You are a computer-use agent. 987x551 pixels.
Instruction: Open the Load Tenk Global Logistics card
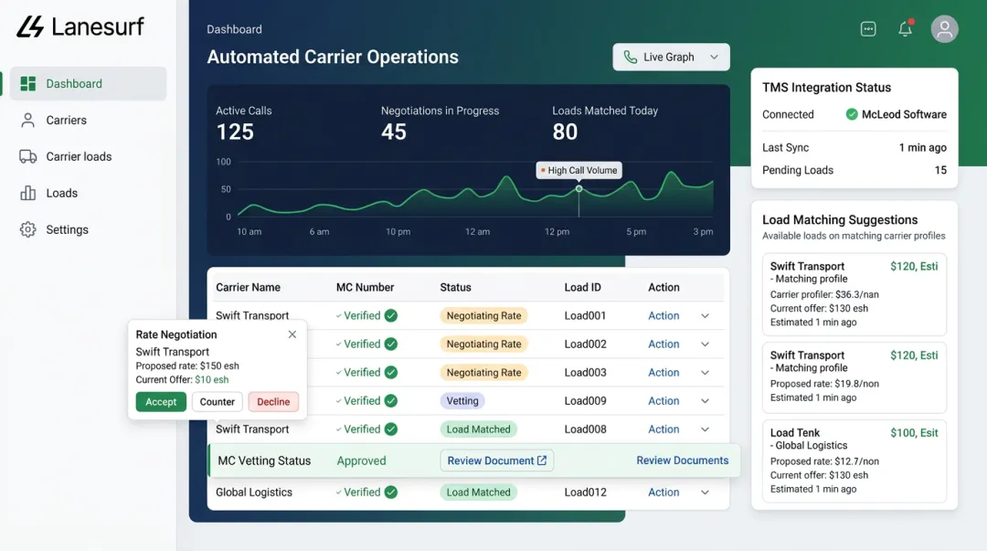854,461
